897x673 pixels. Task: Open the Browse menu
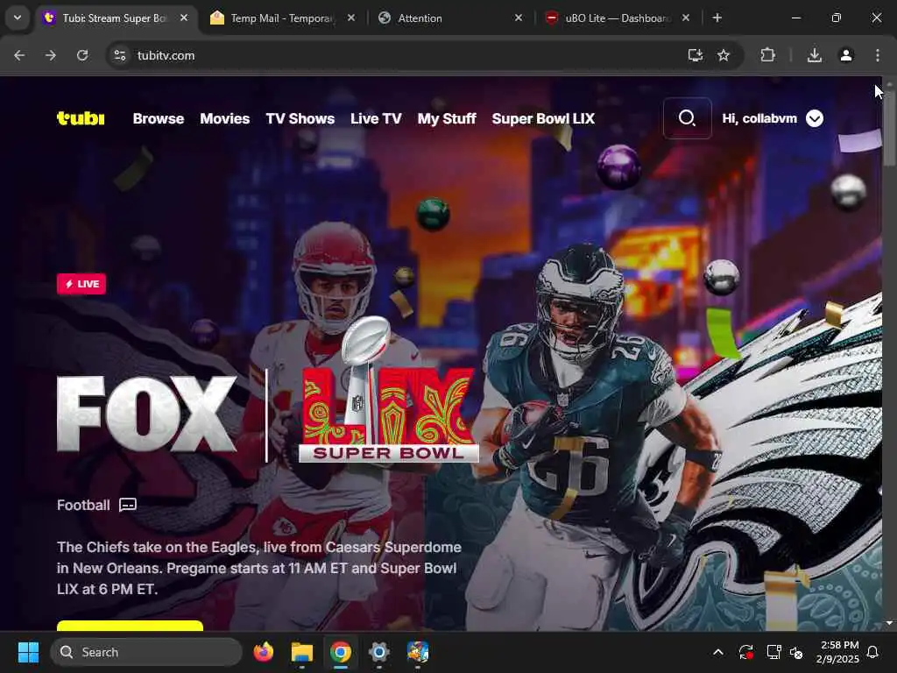point(159,118)
